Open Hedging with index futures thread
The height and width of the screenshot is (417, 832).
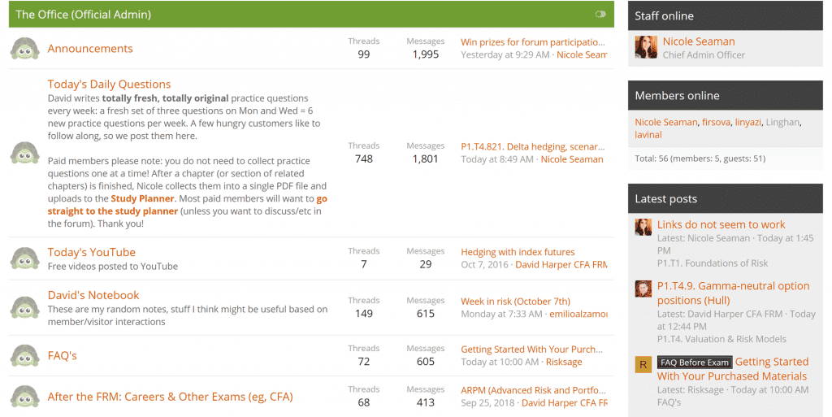pos(518,252)
